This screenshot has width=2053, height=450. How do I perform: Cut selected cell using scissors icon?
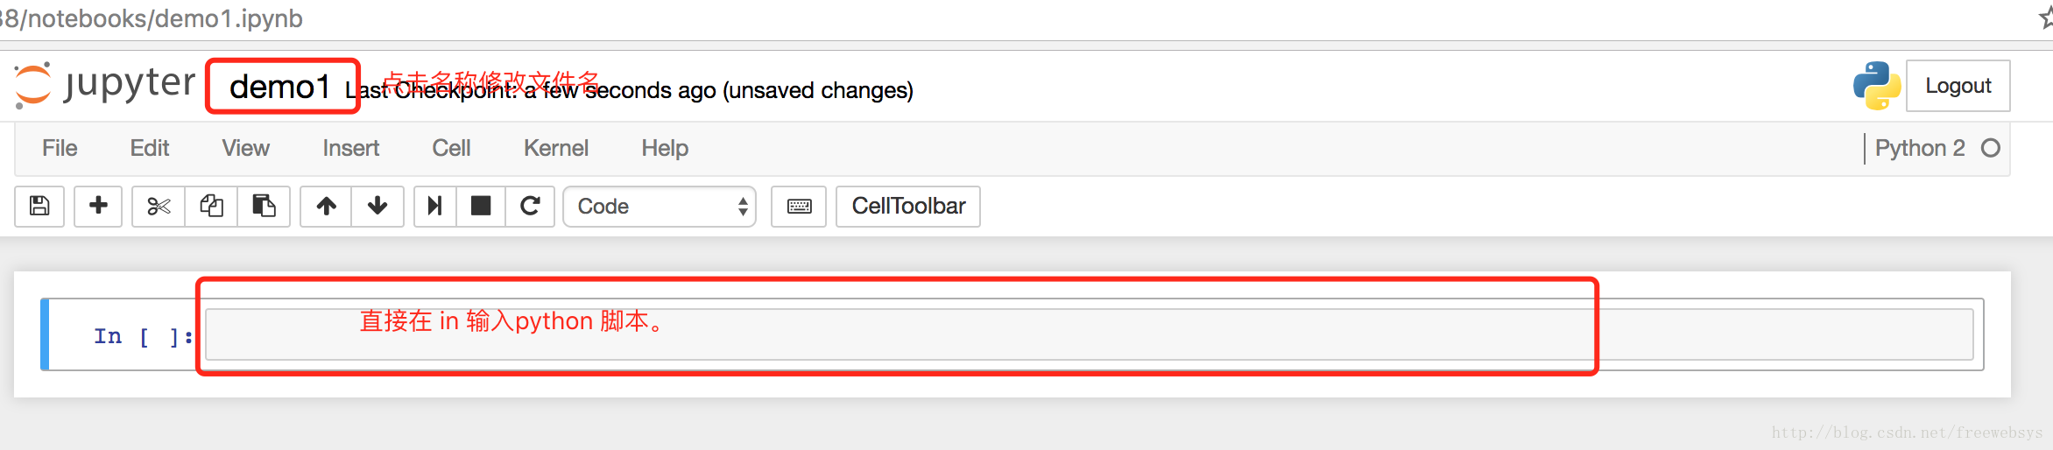[x=159, y=206]
